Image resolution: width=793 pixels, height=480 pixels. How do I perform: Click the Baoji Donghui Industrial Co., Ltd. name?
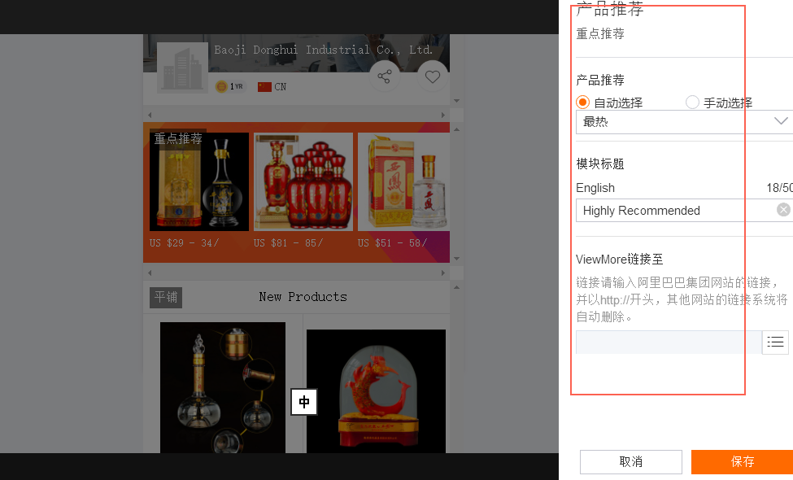coord(323,50)
